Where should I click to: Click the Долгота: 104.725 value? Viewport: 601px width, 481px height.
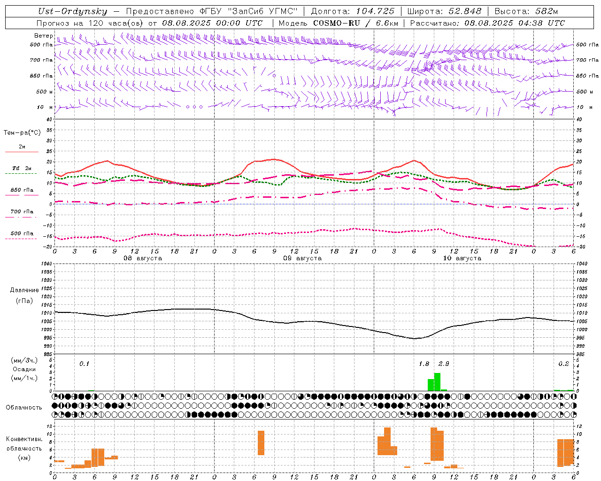tap(353, 11)
